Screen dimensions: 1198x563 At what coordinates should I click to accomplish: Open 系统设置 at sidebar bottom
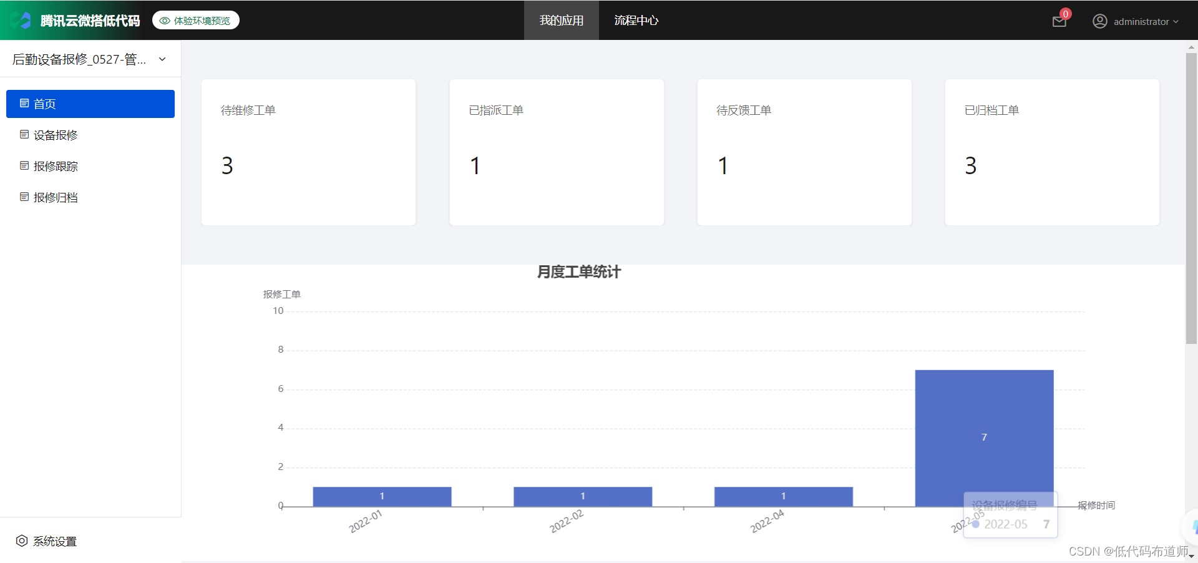click(x=47, y=541)
